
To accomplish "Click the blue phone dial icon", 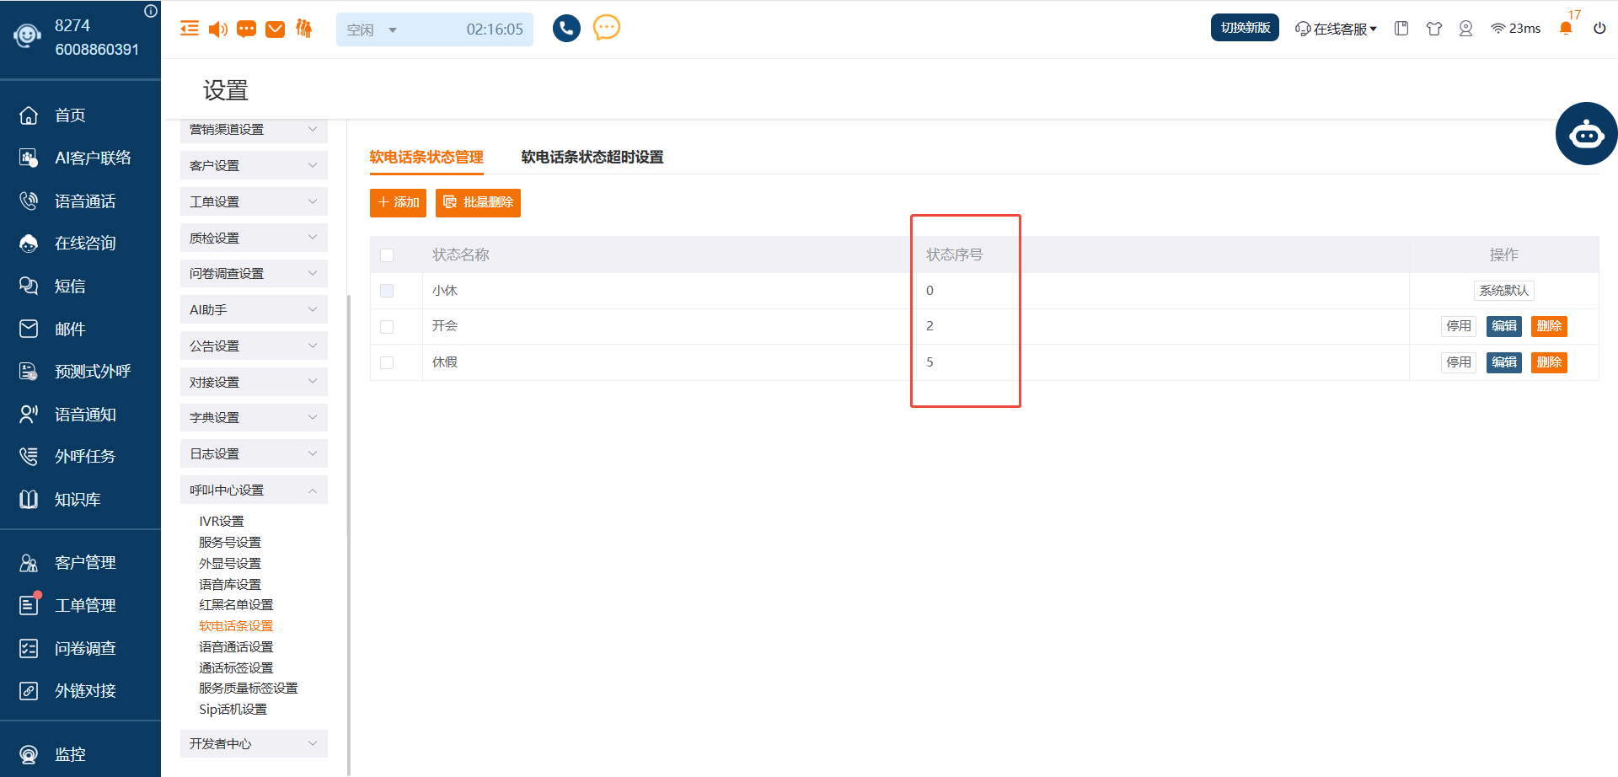I will [566, 29].
